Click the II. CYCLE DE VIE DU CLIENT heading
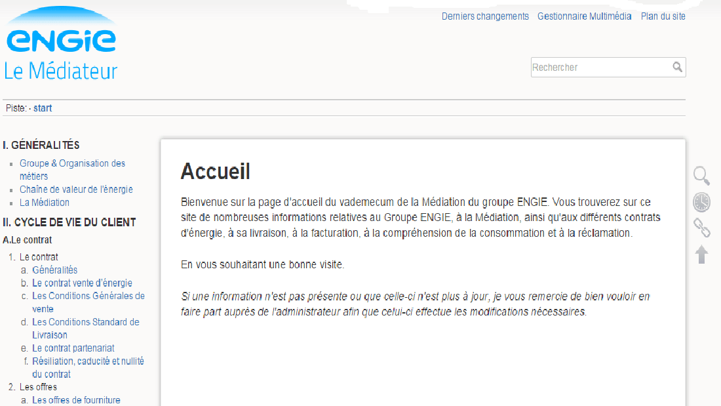 coord(69,222)
